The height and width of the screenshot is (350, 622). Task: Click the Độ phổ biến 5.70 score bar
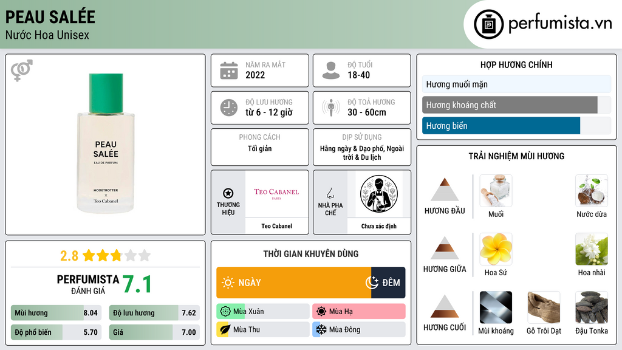[x=56, y=332]
